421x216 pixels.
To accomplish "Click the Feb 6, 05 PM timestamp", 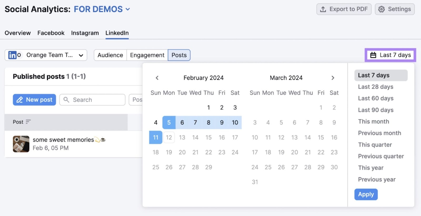I will [x=51, y=148].
